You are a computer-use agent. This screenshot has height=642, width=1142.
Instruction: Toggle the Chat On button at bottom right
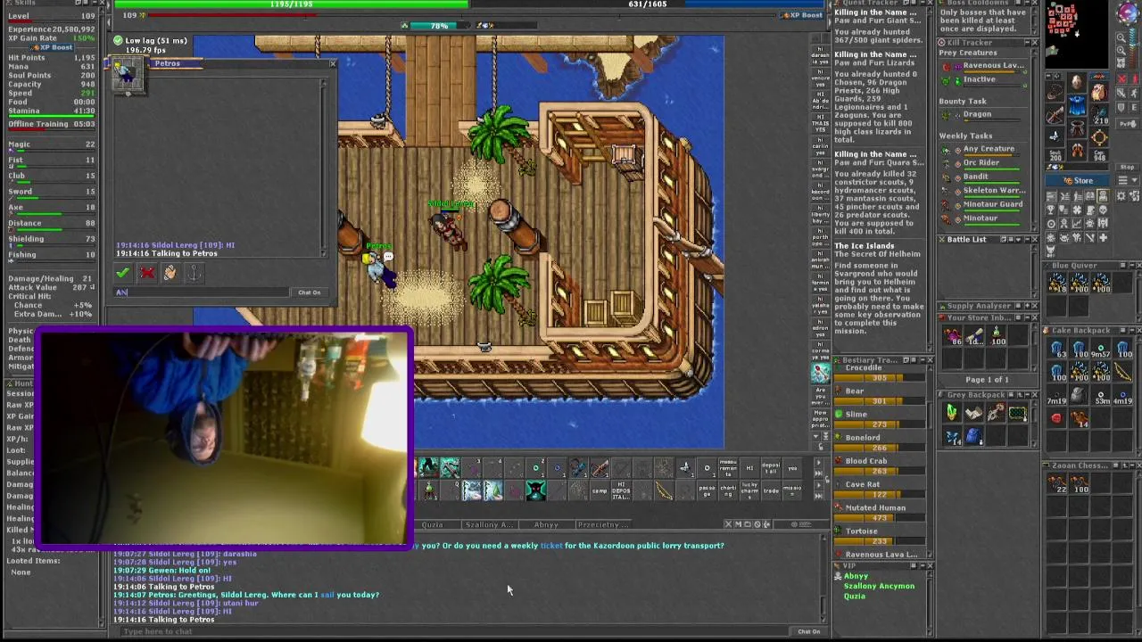point(808,631)
